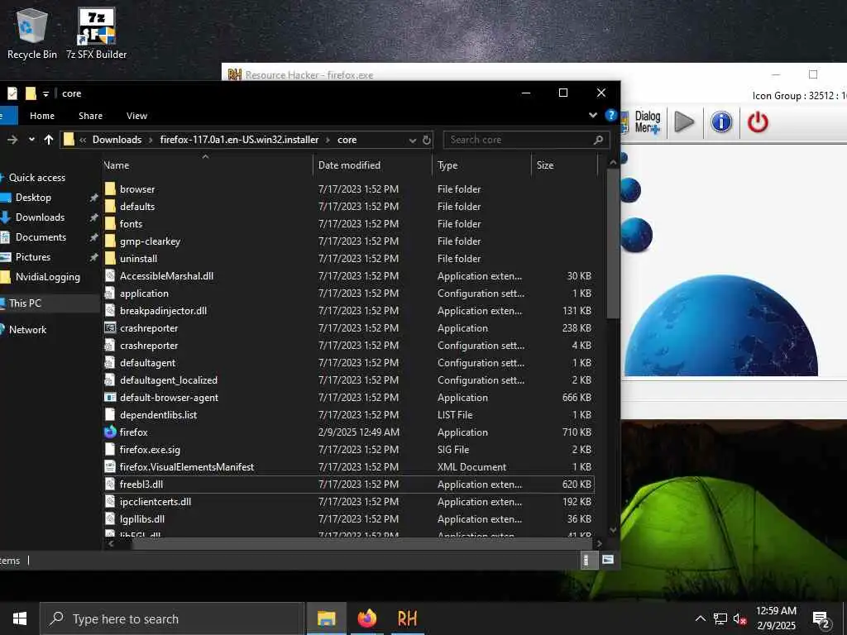Select the firefox application icon in file list

point(110,432)
